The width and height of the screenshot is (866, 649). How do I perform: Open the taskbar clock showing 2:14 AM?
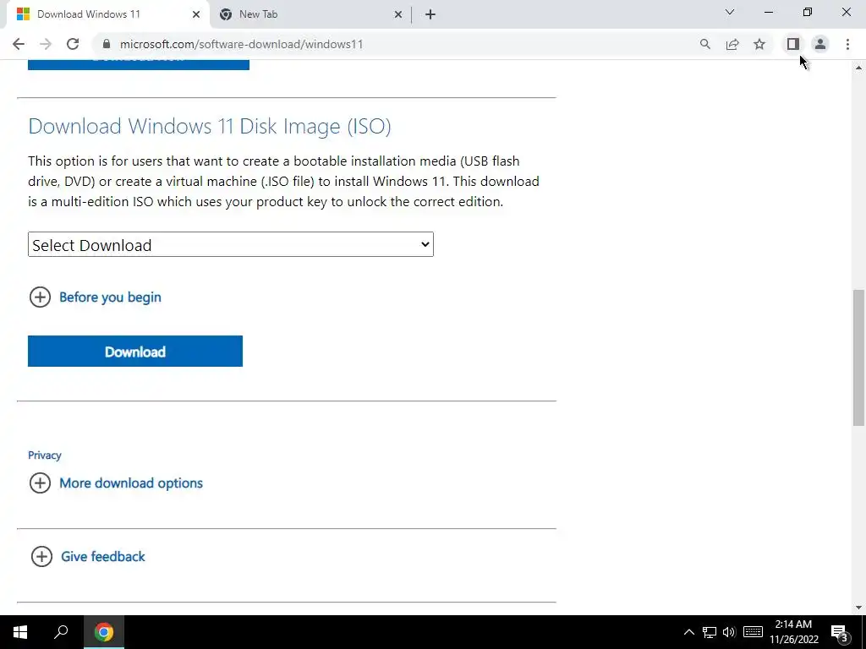(x=793, y=632)
